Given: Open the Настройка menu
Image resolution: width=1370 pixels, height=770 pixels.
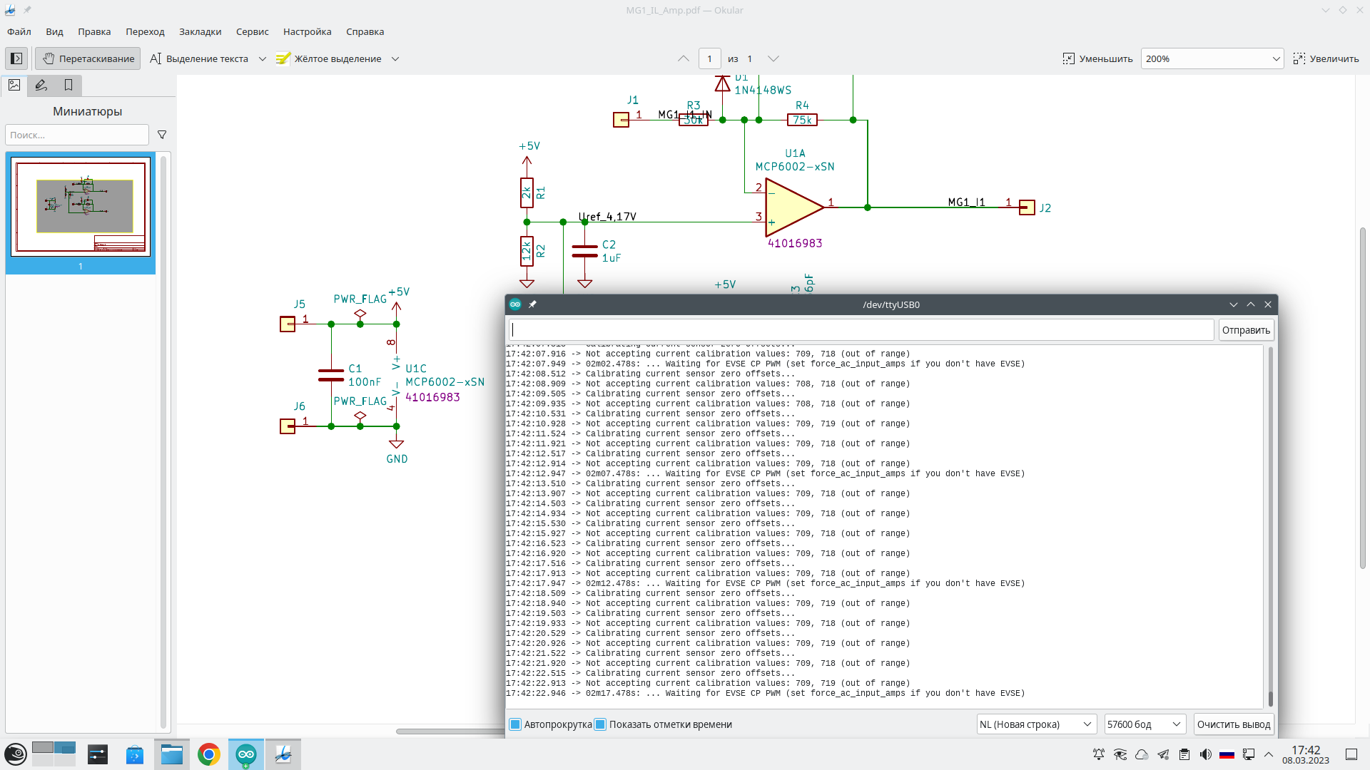Looking at the screenshot, I should tap(307, 31).
